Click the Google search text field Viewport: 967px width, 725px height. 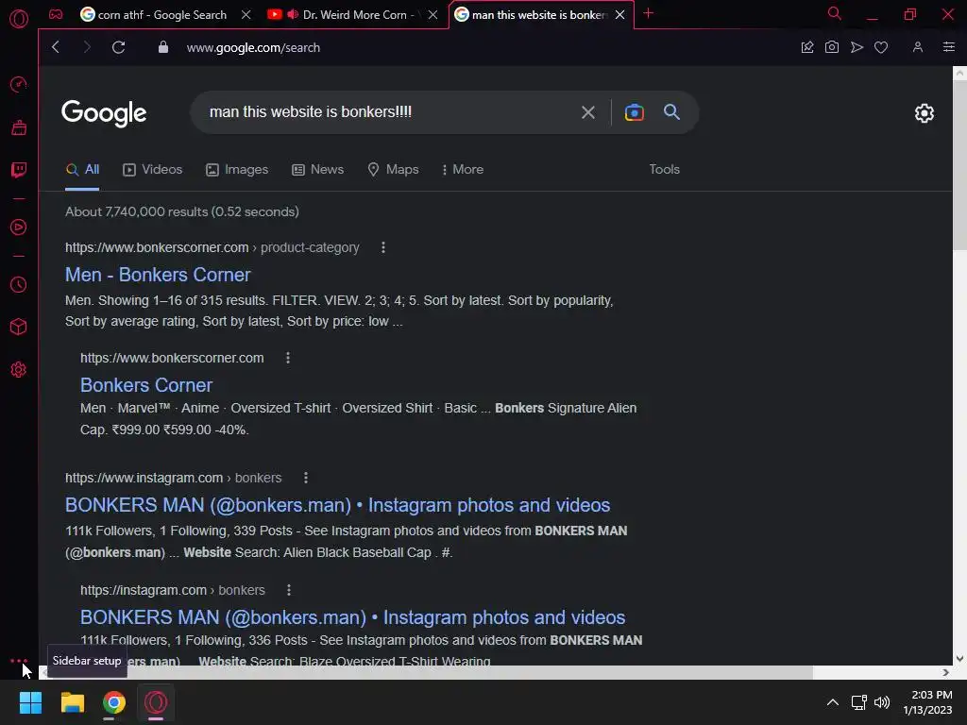point(388,112)
